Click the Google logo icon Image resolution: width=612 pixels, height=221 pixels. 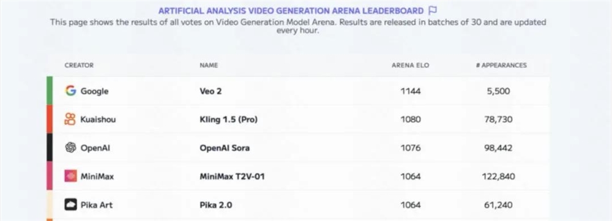pos(70,91)
